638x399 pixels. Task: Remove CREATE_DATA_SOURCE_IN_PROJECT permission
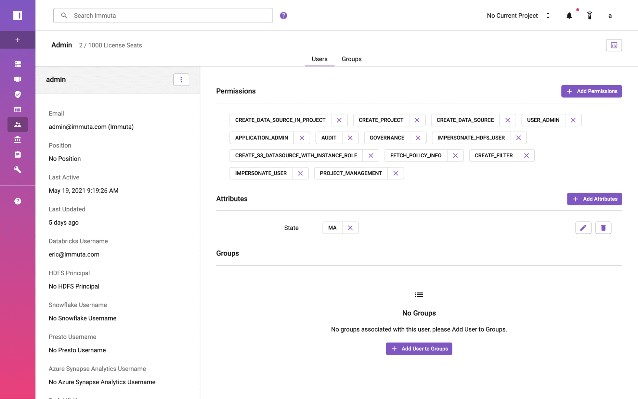click(x=339, y=120)
